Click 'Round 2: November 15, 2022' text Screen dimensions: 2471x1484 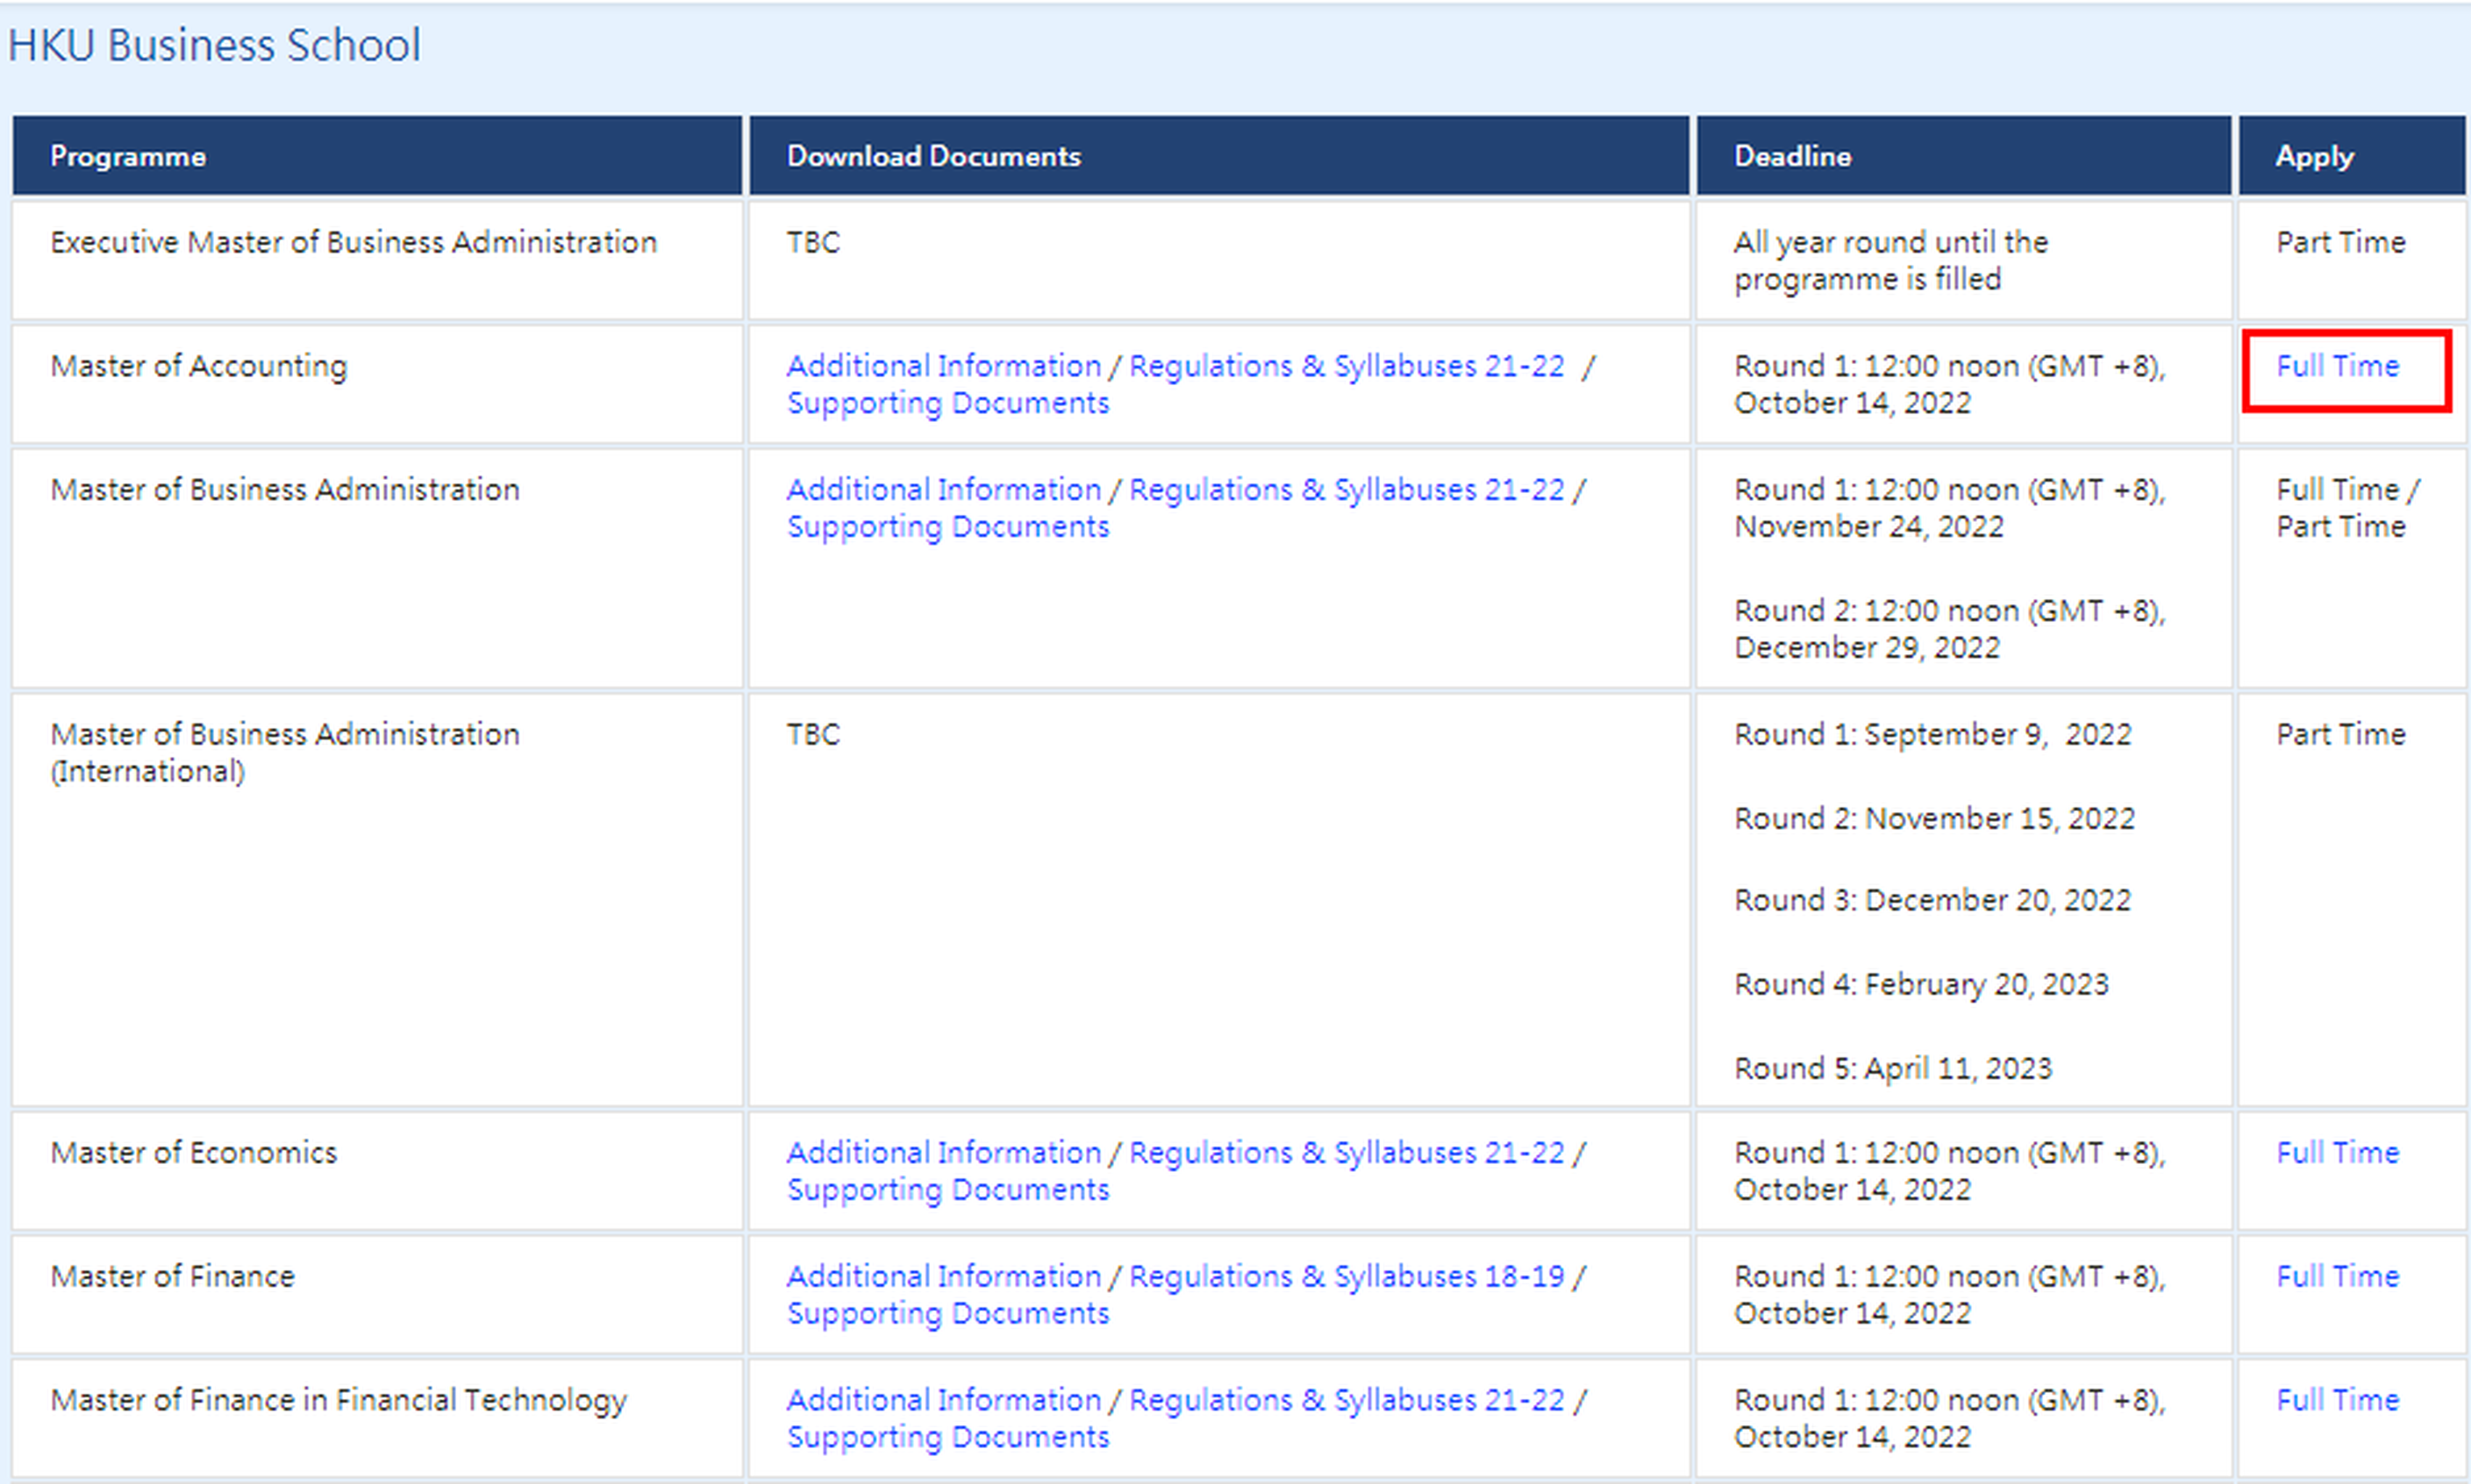(x=1934, y=819)
